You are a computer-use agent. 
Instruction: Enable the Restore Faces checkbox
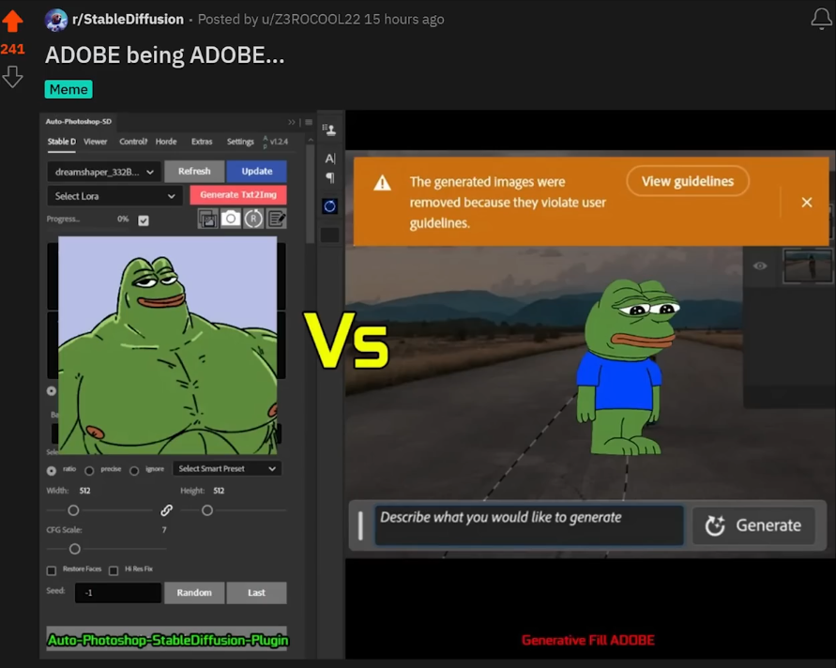(52, 570)
